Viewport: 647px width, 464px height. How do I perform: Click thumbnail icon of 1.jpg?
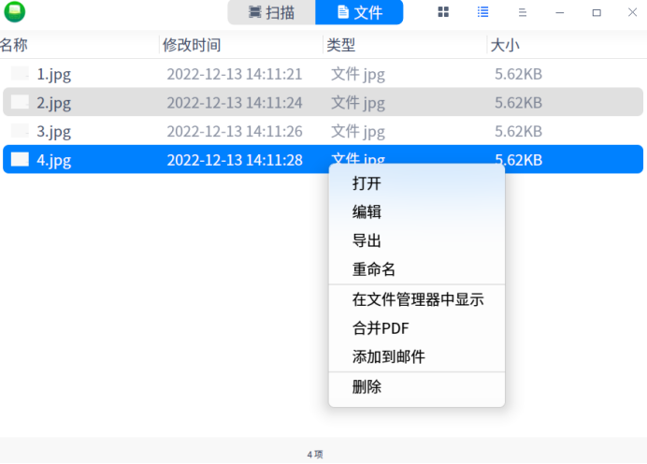pos(20,74)
